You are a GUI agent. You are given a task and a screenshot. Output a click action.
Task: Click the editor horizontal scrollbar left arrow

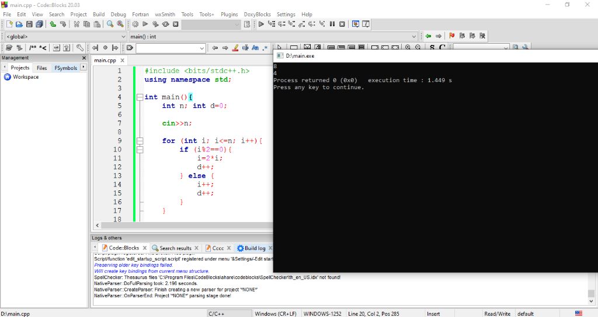[x=98, y=226]
